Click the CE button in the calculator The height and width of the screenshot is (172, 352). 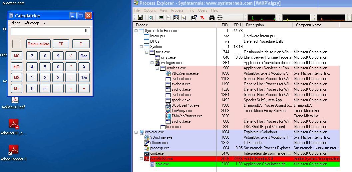click(61, 44)
